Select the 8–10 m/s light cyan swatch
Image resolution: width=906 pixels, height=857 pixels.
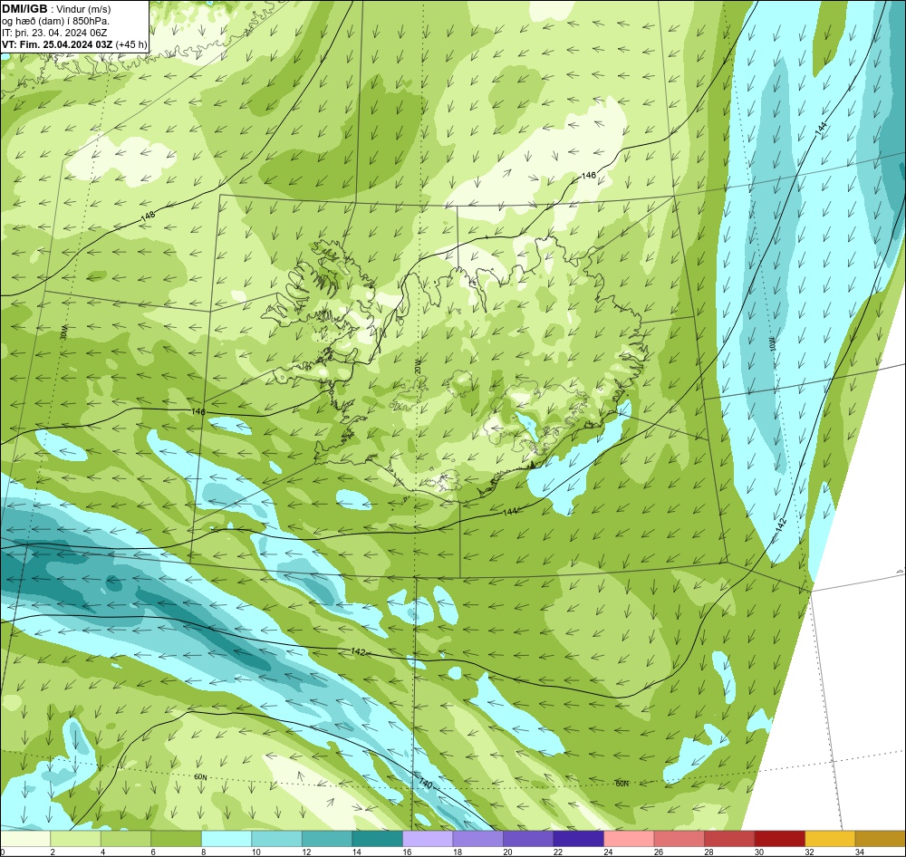[x=226, y=838]
